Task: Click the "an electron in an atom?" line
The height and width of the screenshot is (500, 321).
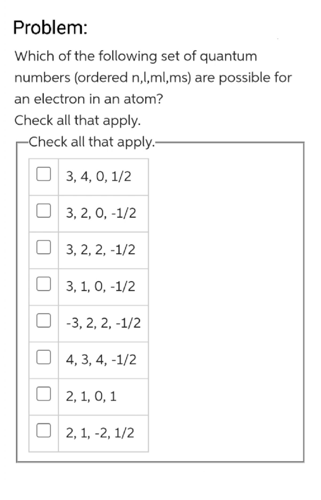Action: coord(89,99)
